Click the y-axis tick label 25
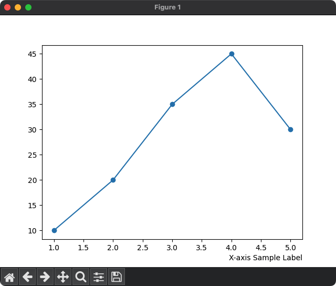The image size is (336, 286). click(x=32, y=155)
